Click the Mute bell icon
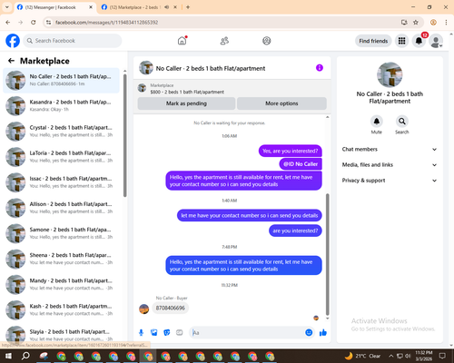454x363 pixels. [377, 122]
